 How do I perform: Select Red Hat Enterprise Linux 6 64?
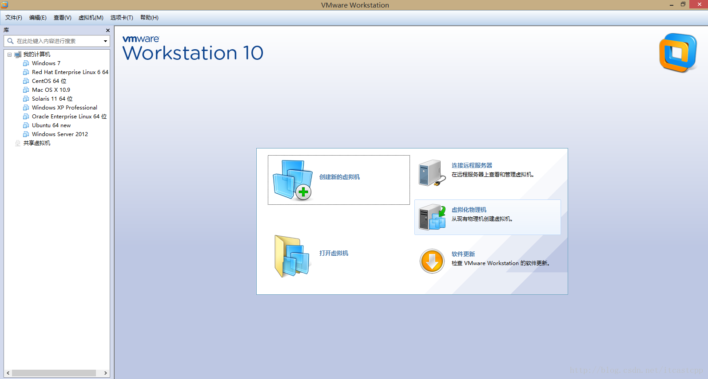[x=70, y=72]
